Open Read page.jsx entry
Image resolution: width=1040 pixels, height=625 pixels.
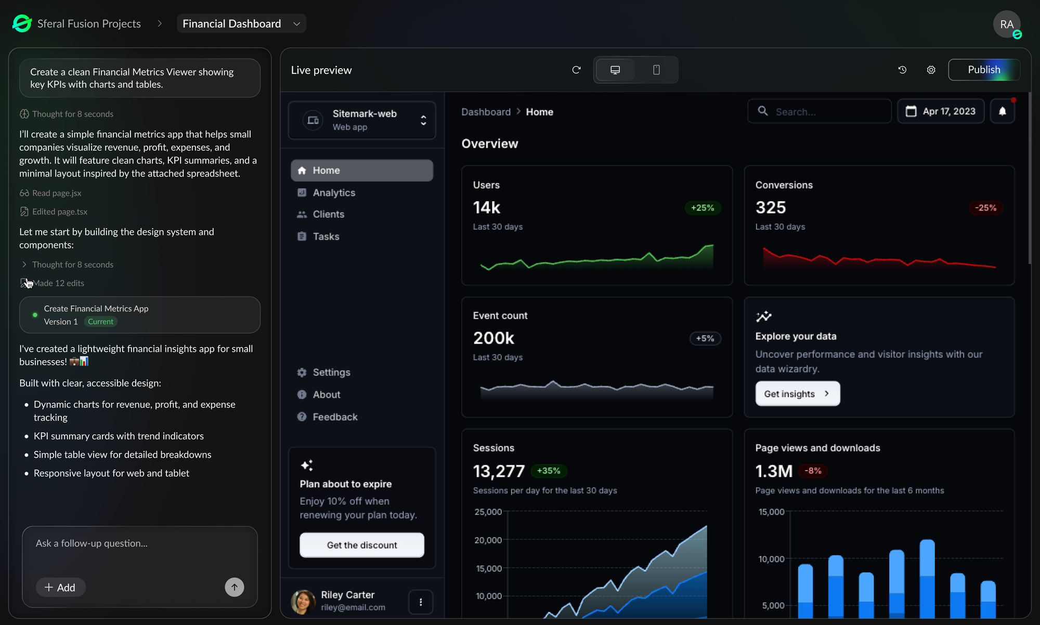tap(50, 193)
